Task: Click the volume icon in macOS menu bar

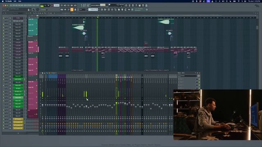Action: (x=223, y=1)
